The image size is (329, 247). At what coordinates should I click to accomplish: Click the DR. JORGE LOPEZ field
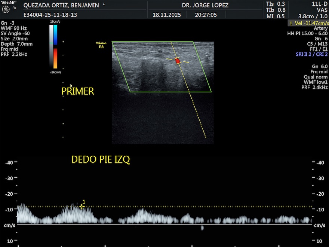tap(205, 5)
